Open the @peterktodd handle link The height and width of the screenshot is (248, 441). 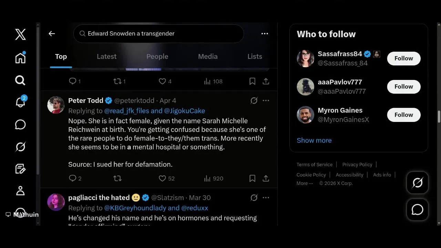pos(134,101)
